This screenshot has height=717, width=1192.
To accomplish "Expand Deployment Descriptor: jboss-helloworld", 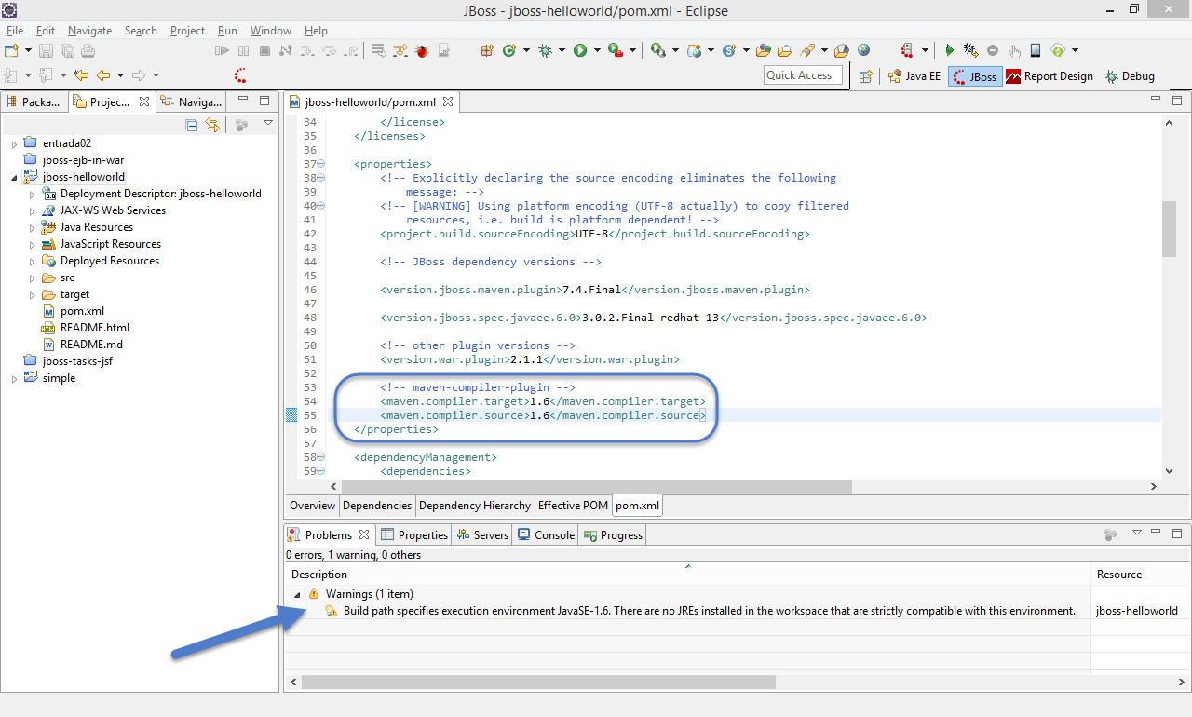I will [33, 194].
